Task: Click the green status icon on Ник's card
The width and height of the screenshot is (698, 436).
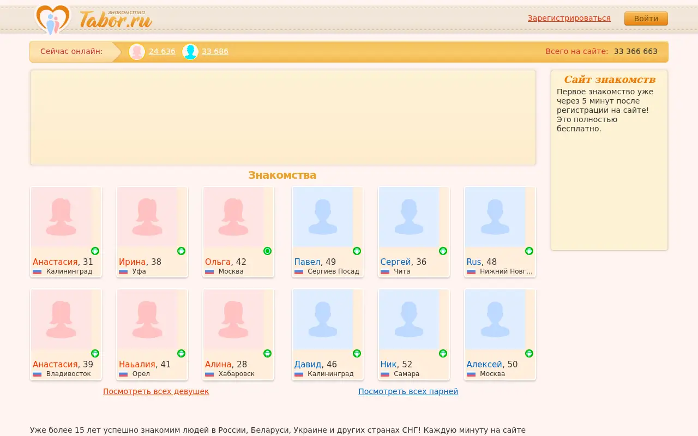Action: [443, 354]
